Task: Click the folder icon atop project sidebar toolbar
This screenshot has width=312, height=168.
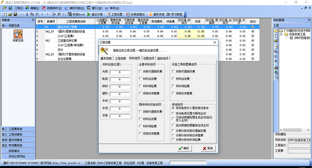Action: pyautogui.click(x=276, y=31)
